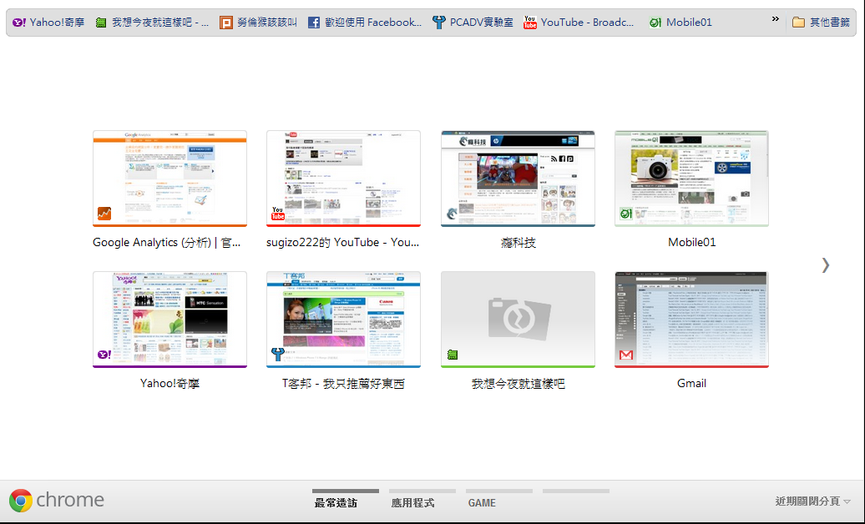Expand the bookmarks overflow chevron
Viewport: 865px width, 524px height.
[775, 19]
